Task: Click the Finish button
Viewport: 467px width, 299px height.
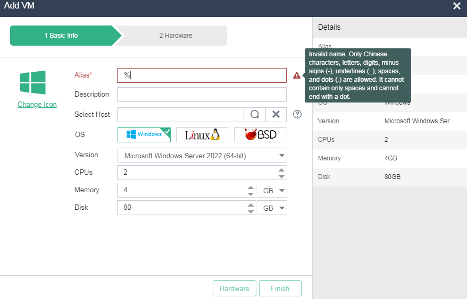Action: point(280,288)
